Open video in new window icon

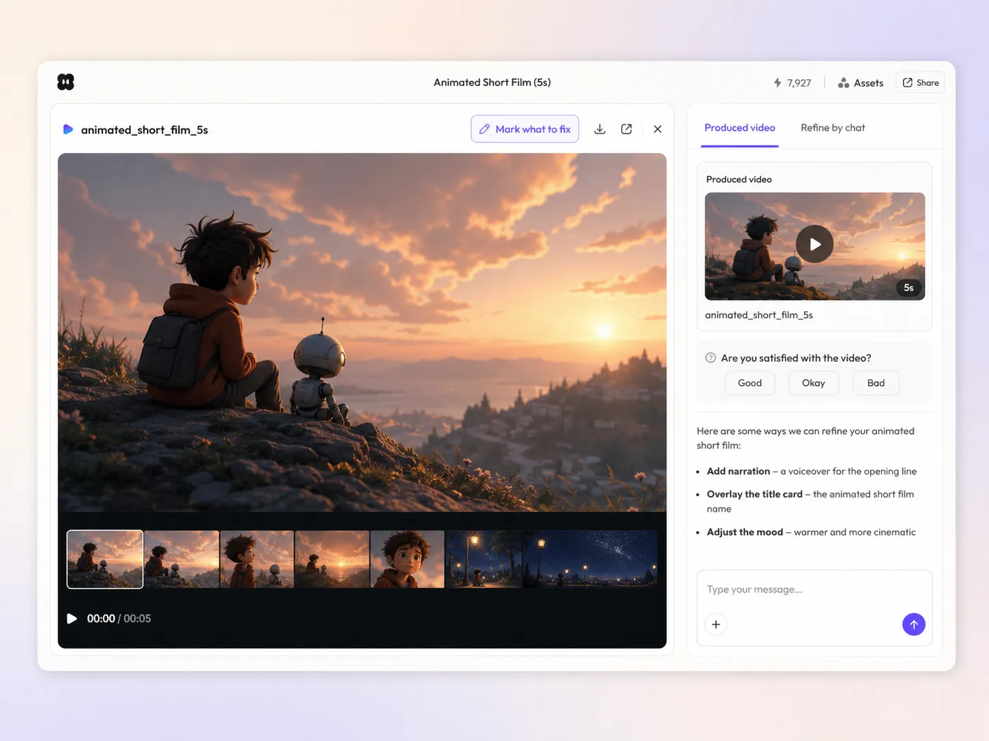click(626, 129)
